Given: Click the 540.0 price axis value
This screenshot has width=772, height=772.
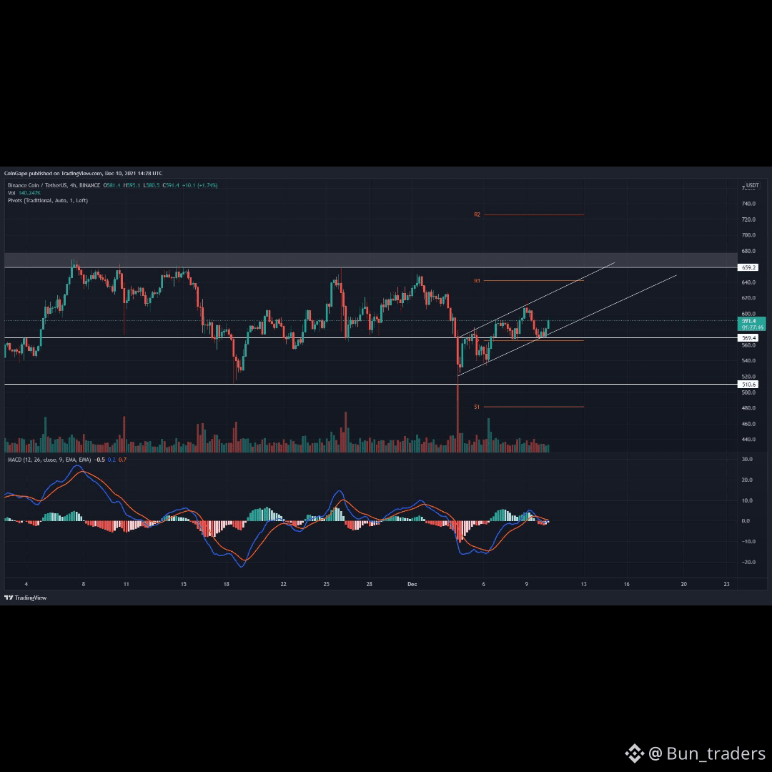Looking at the screenshot, I should click(748, 361).
